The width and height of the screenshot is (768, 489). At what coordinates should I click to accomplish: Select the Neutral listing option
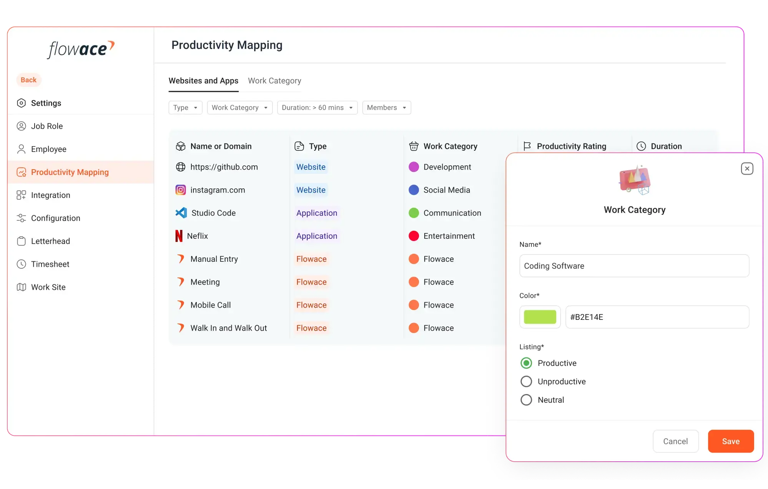(526, 400)
